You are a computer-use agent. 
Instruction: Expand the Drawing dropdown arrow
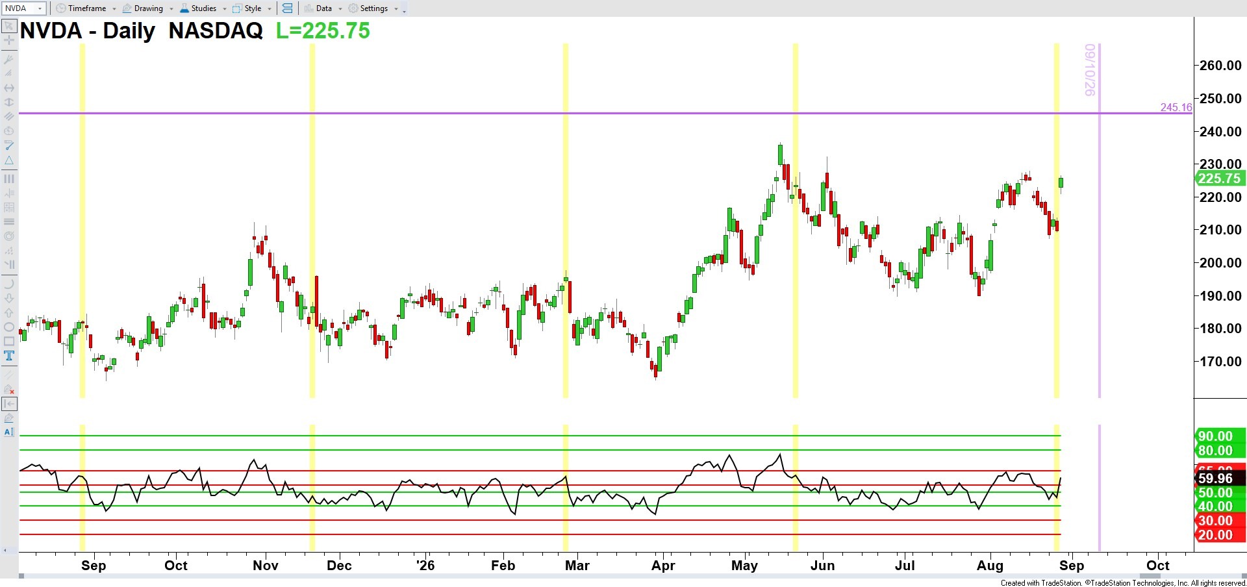tap(171, 8)
